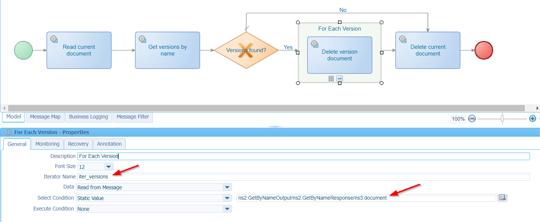540x222 pixels.
Task: Collapse the For Each Version subprocess
Action: click(x=340, y=79)
